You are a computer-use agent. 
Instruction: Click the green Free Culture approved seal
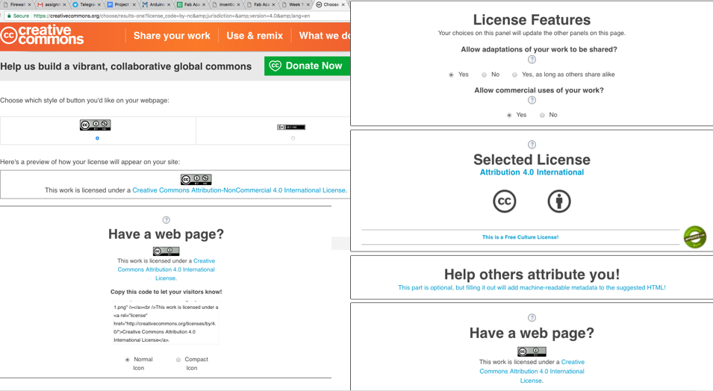click(695, 237)
